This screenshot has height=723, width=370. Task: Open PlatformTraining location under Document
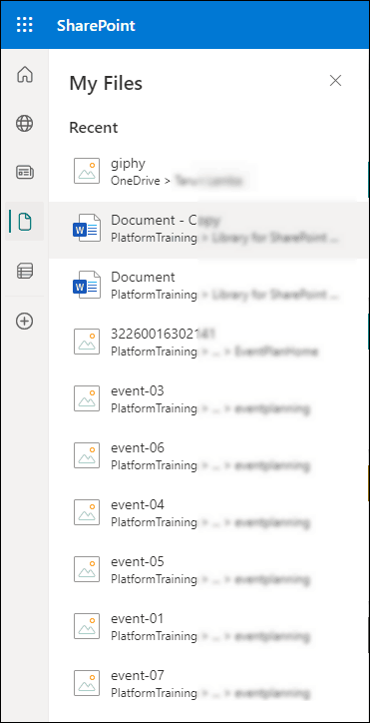[154, 295]
